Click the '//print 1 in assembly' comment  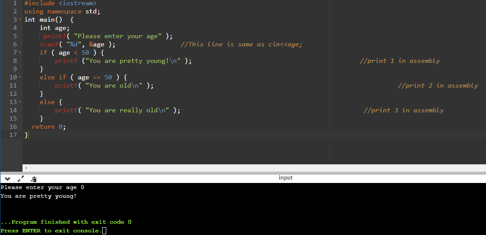(400, 61)
